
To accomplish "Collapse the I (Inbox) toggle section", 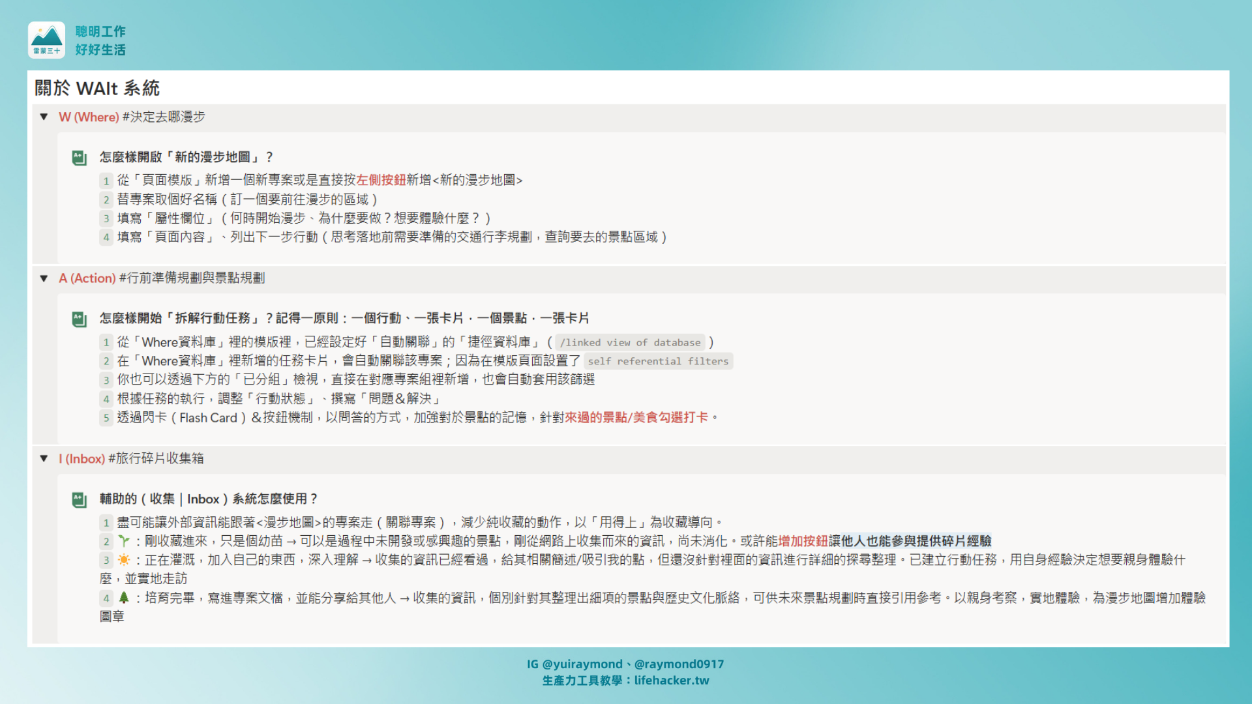I will point(44,459).
